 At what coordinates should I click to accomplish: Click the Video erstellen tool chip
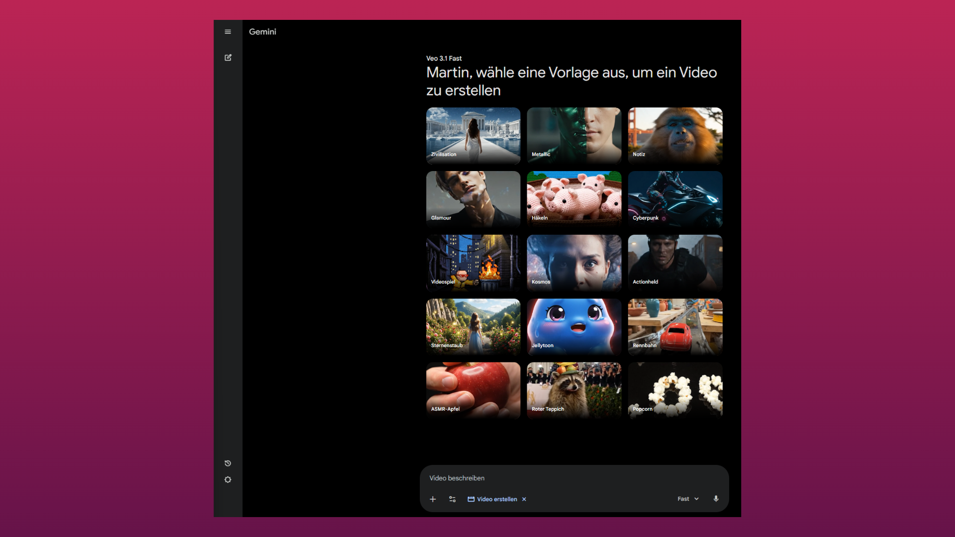coord(492,499)
